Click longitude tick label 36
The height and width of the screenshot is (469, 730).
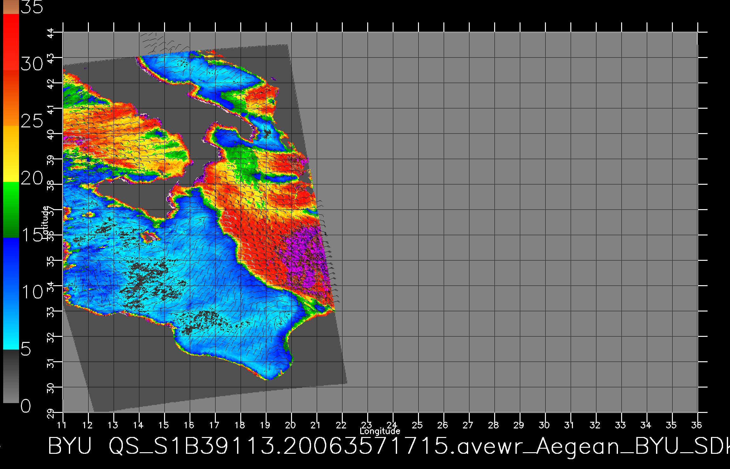click(697, 425)
